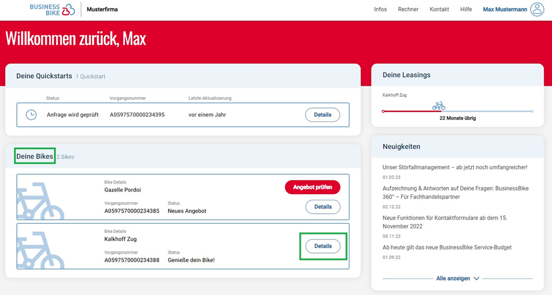Expand news with the Alle anzeigen chevron
Screen dimensions: 552x295
(476, 279)
